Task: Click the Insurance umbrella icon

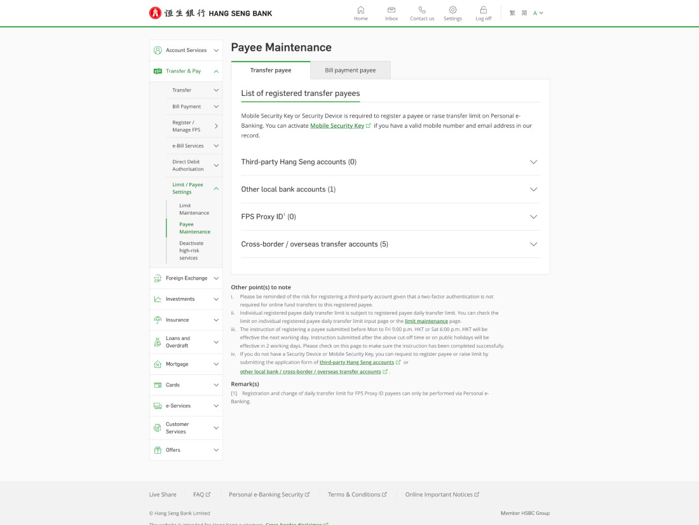Action: (158, 320)
